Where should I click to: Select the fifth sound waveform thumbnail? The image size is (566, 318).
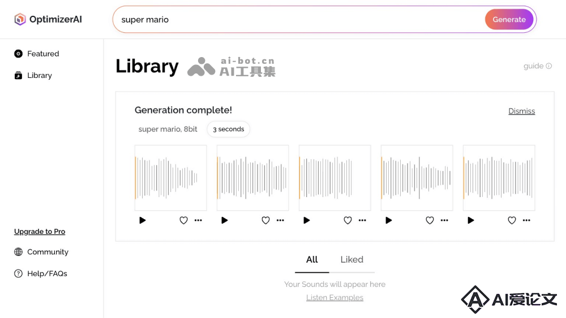tap(499, 177)
